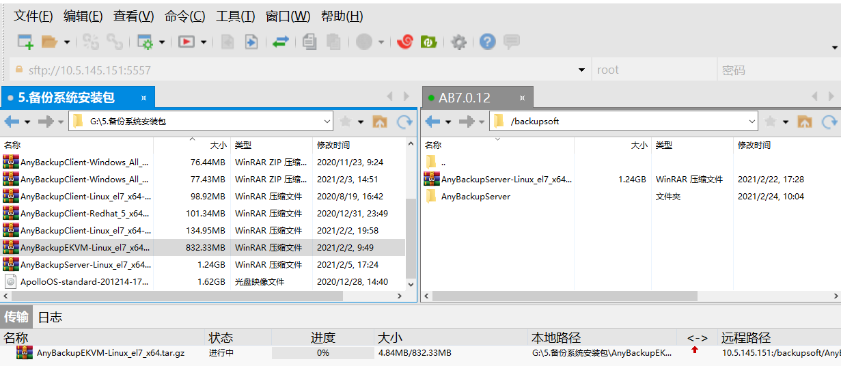This screenshot has height=366, width=841.
Task: Click the Reconnect toolbar icon
Action: click(91, 42)
